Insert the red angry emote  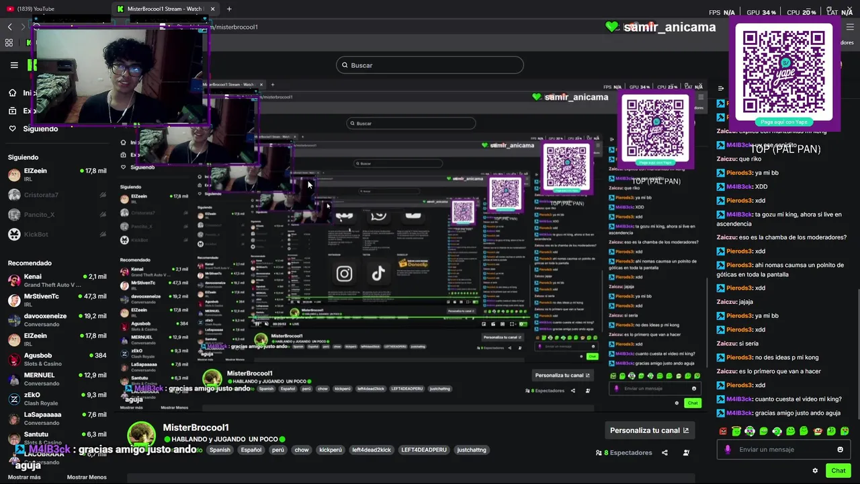723,432
